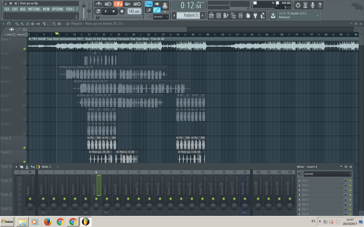Open the Plugin picker icon
364x227 pixels.
[x=255, y=15]
